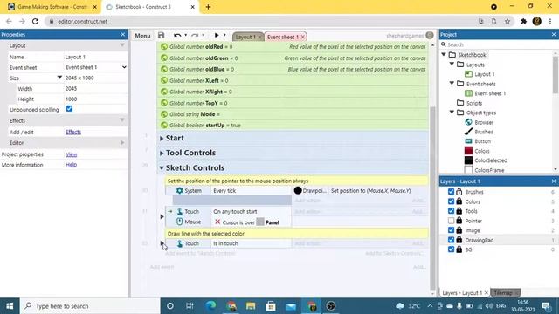The image size is (559, 314).
Task: Select Layout 1 in Project tree
Action: (484, 74)
